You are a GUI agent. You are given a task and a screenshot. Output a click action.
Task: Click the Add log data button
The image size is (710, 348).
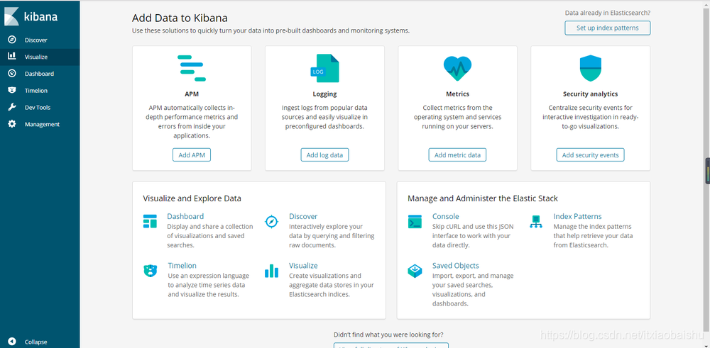(324, 155)
